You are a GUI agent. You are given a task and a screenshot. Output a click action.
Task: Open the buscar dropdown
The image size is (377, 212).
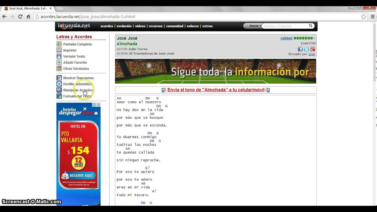point(255,26)
